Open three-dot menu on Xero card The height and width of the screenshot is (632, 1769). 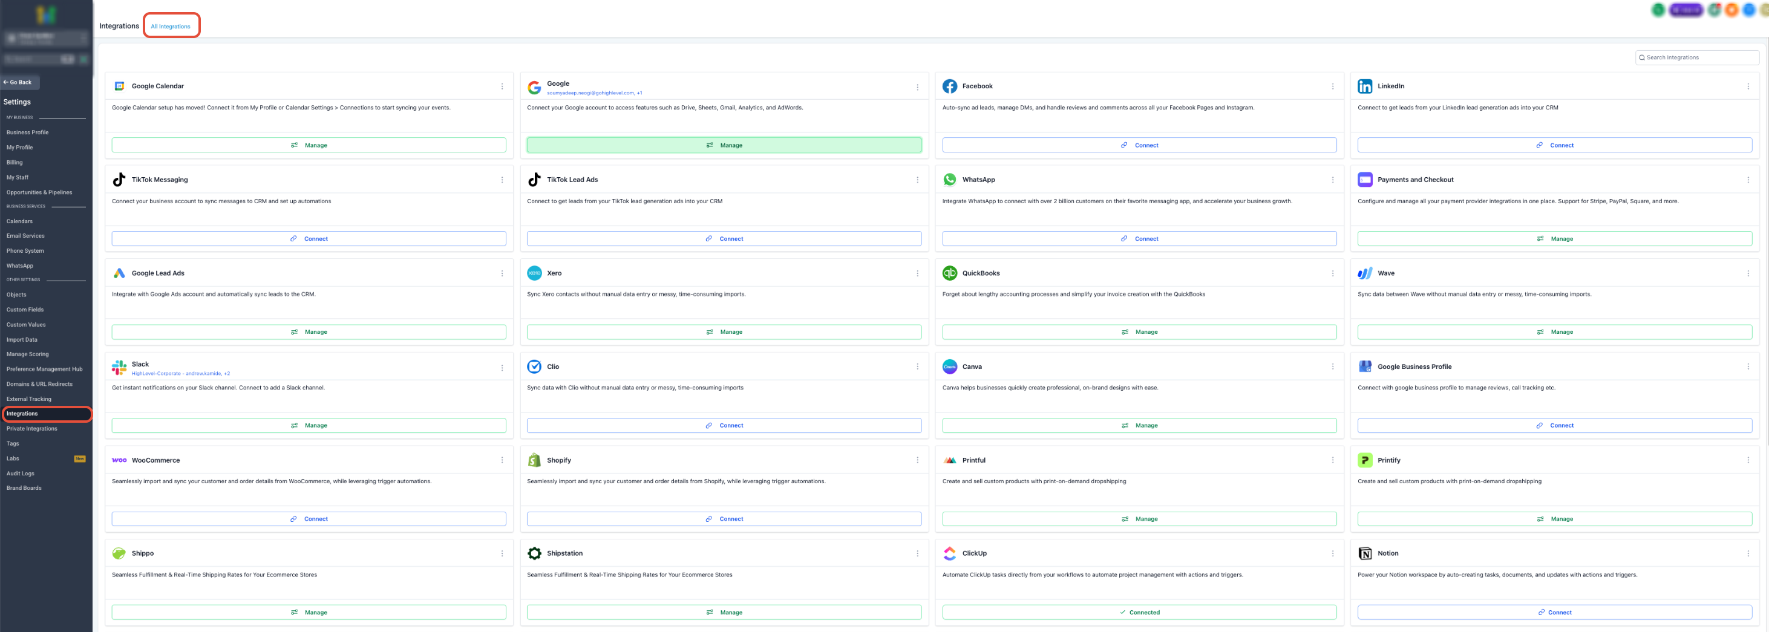[917, 273]
